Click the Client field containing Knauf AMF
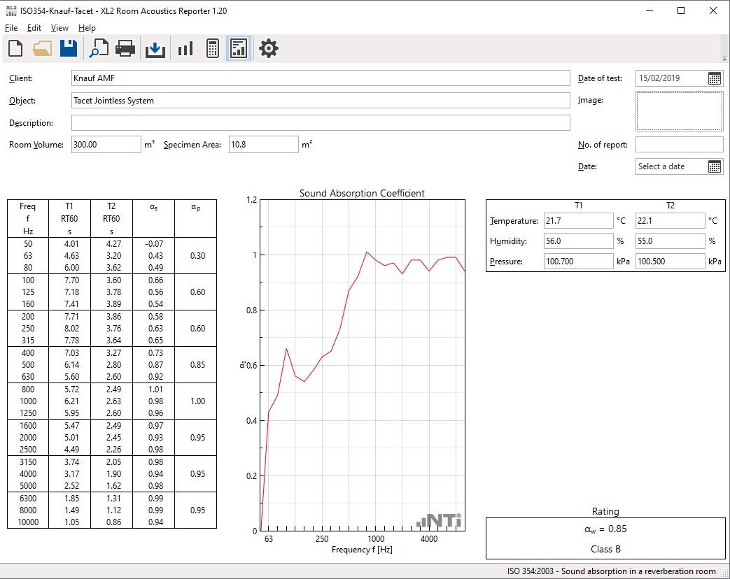 [321, 78]
